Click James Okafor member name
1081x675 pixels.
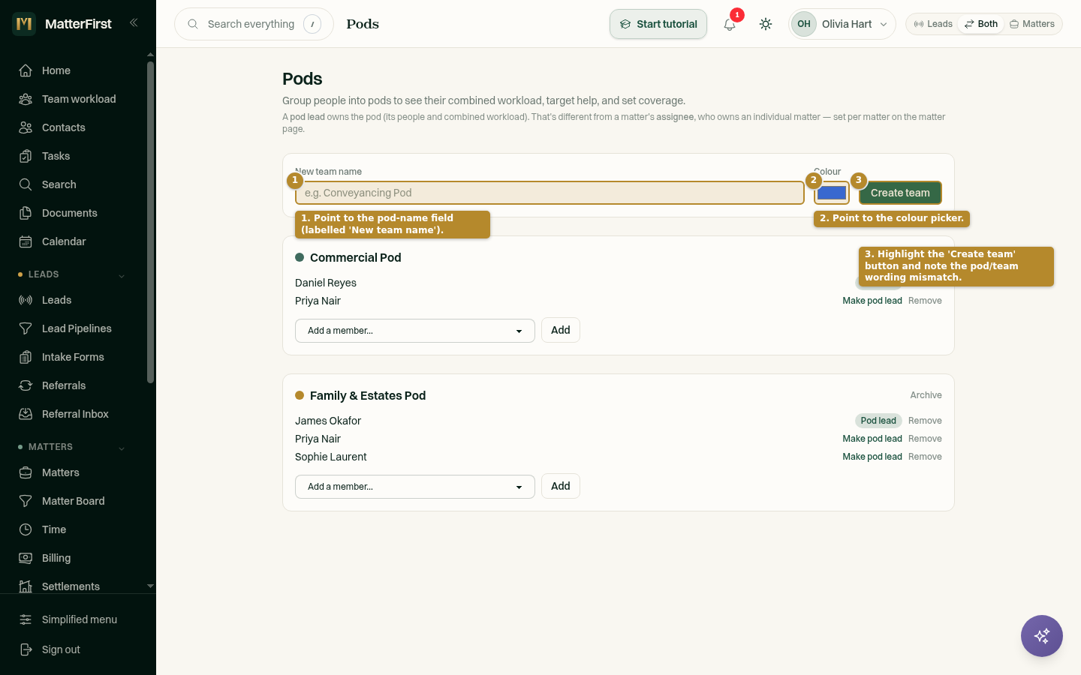328,421
